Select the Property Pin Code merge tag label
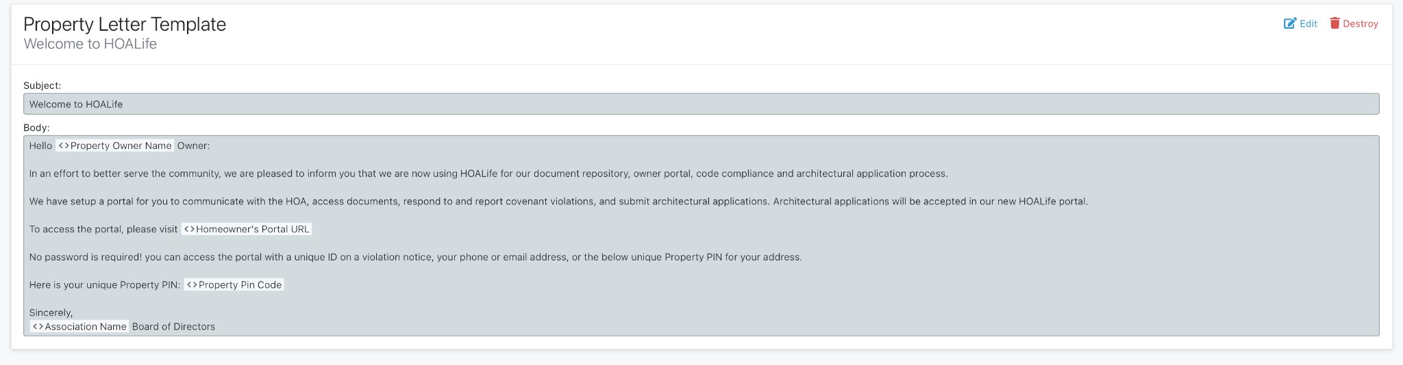This screenshot has width=1403, height=365. (240, 285)
